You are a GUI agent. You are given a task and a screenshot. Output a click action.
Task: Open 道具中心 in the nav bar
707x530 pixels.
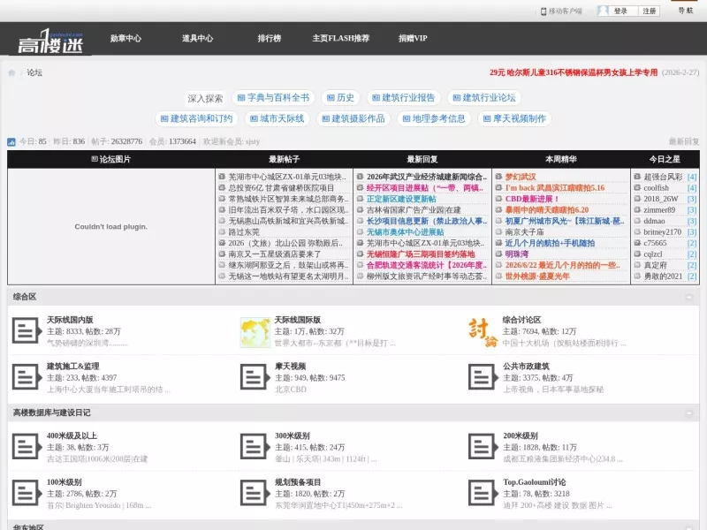(x=197, y=38)
